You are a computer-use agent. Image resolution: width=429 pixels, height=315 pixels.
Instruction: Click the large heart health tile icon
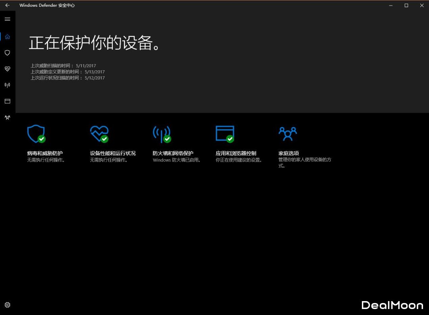pos(99,134)
